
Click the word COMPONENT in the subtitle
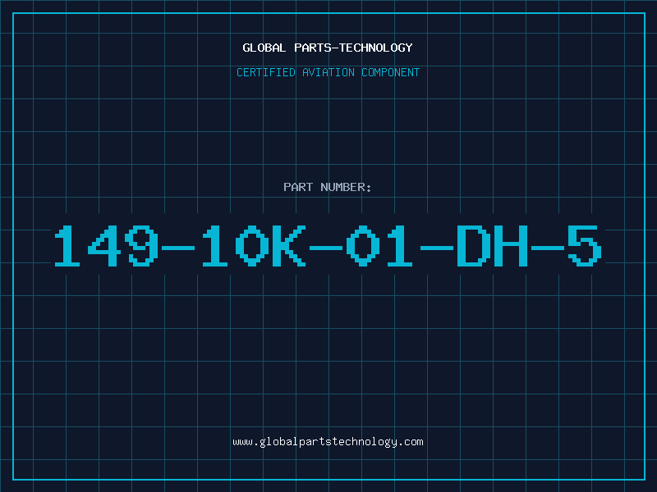click(391, 72)
